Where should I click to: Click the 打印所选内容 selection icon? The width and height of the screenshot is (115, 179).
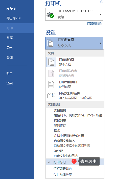point(51,73)
